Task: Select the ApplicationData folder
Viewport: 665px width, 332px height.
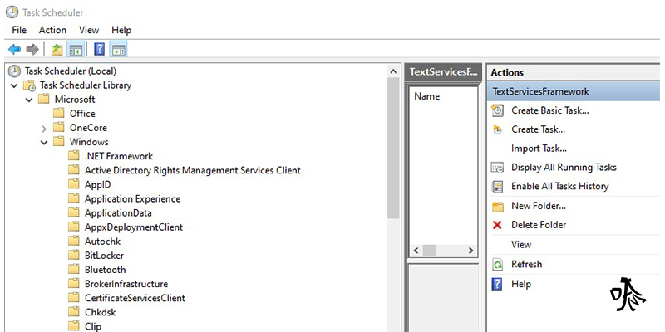Action: click(x=118, y=213)
